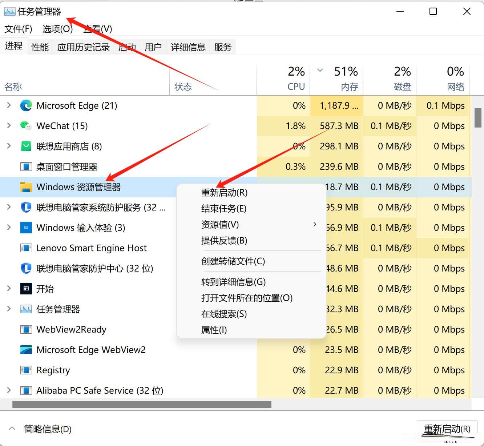Click the Task Manager title bar icon

[x=10, y=12]
